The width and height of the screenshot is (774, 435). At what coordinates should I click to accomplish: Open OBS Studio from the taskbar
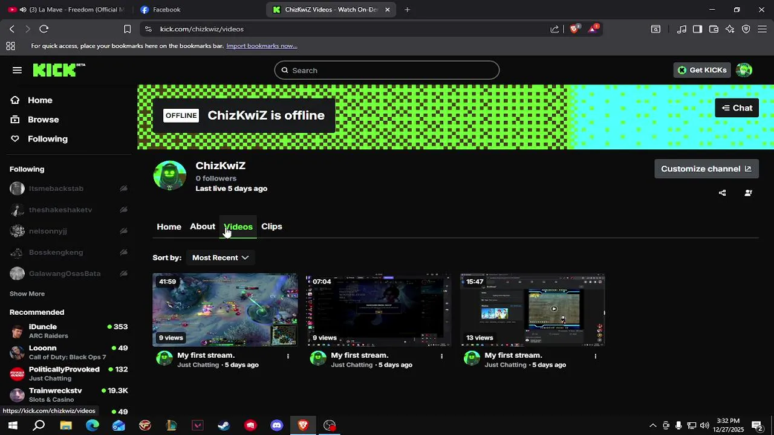(x=330, y=425)
